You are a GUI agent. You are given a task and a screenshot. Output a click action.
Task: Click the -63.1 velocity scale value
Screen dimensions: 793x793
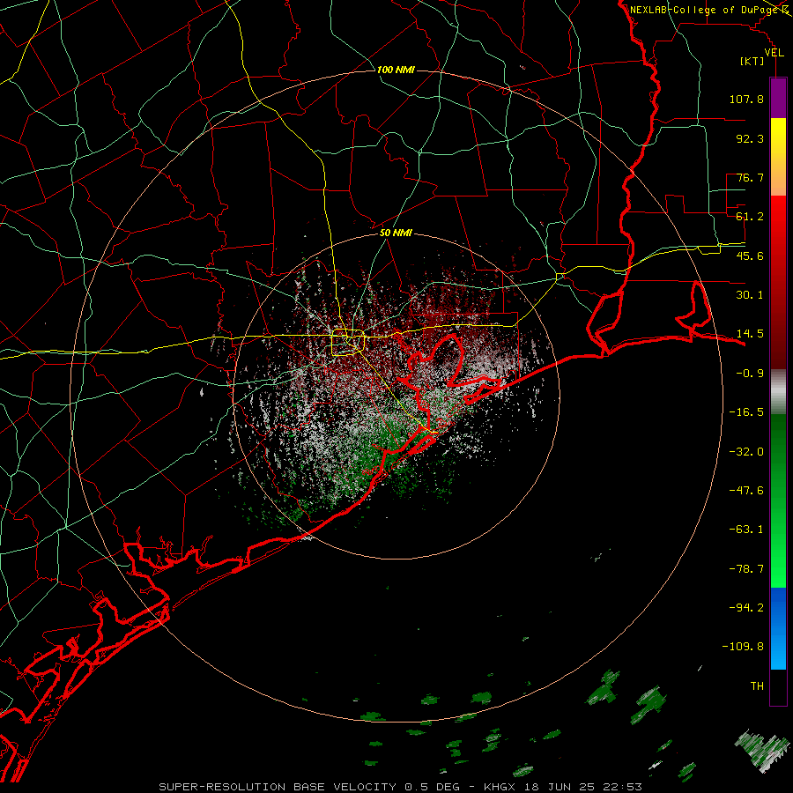pyautogui.click(x=746, y=530)
